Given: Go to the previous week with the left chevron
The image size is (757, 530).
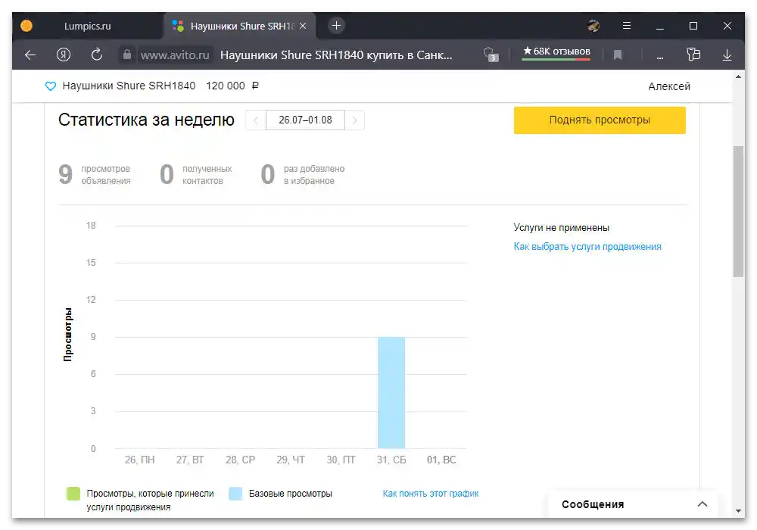Looking at the screenshot, I should pos(256,120).
